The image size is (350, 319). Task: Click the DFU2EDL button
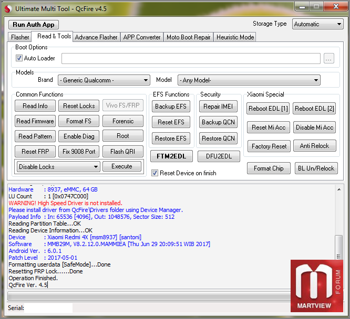[219, 156]
